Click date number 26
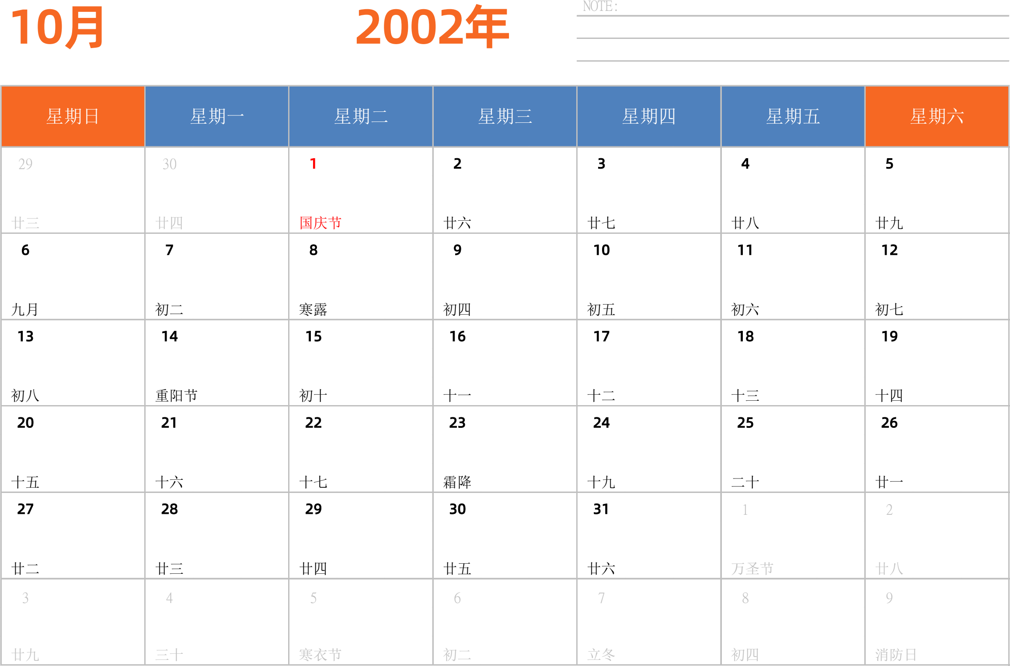This screenshot has width=1010, height=666. click(890, 423)
